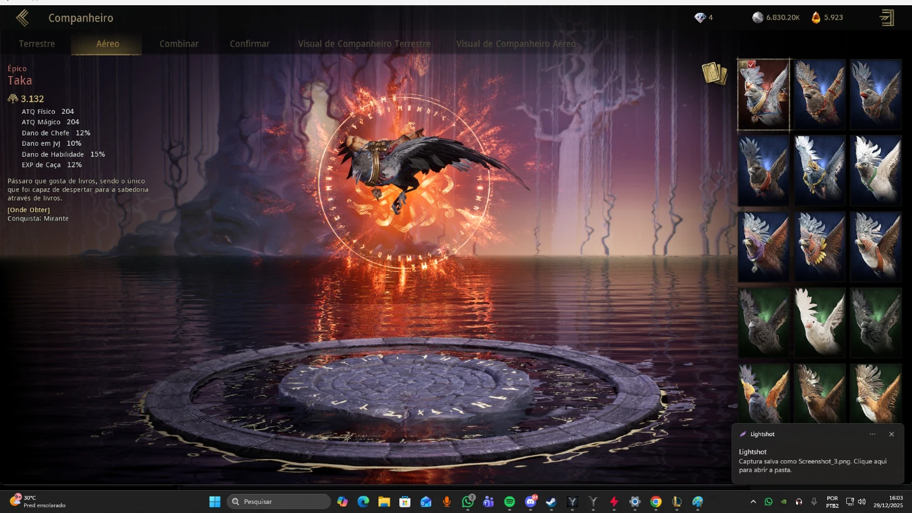Open the exit menu icon at top right
Screen dimensions: 912x513
887,18
